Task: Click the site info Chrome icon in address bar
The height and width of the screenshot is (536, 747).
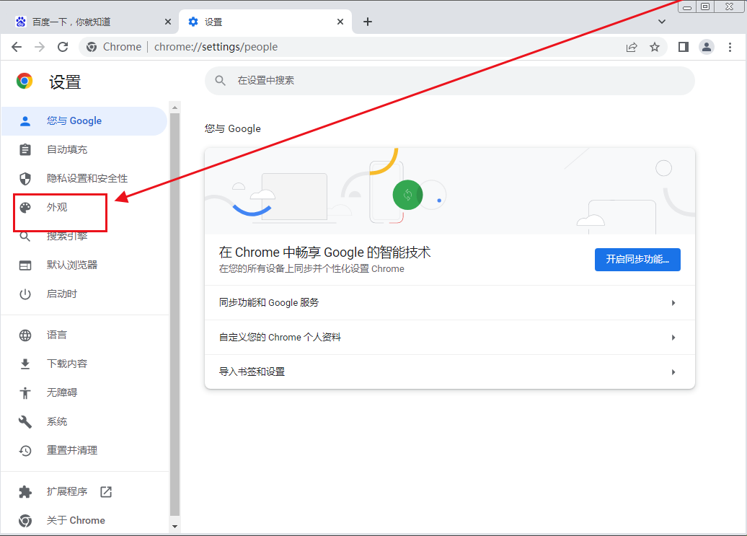Action: (92, 47)
